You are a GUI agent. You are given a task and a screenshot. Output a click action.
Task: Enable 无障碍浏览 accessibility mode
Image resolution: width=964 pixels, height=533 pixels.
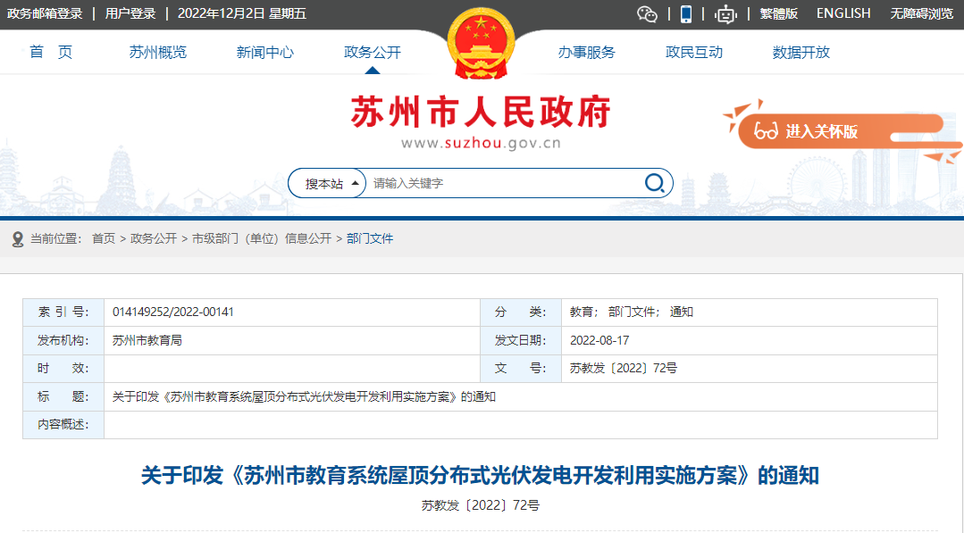[922, 13]
